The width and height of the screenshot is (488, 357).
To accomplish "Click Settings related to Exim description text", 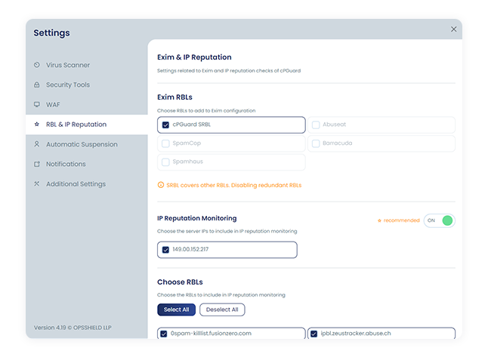I will click(229, 71).
